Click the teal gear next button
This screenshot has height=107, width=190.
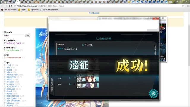(153, 93)
